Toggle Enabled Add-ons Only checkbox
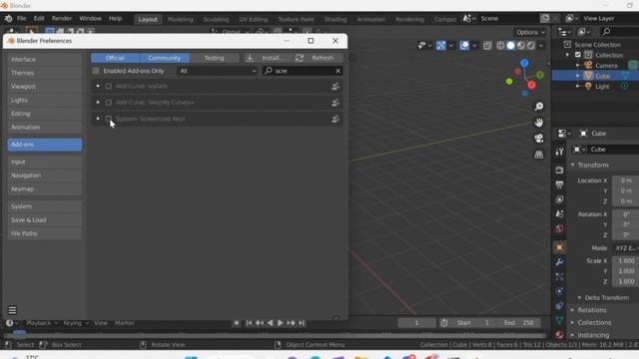 pos(96,71)
